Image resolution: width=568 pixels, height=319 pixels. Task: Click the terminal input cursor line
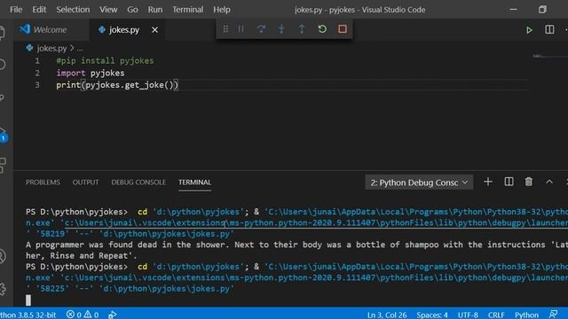28,300
